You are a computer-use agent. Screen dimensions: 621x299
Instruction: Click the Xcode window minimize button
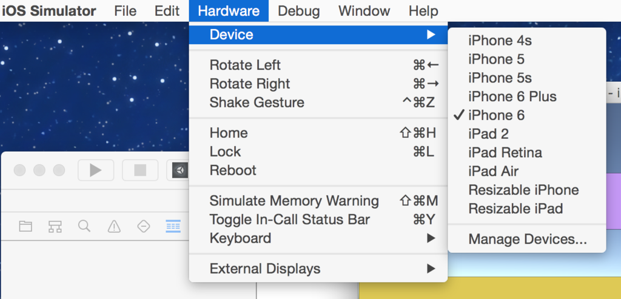[39, 170]
